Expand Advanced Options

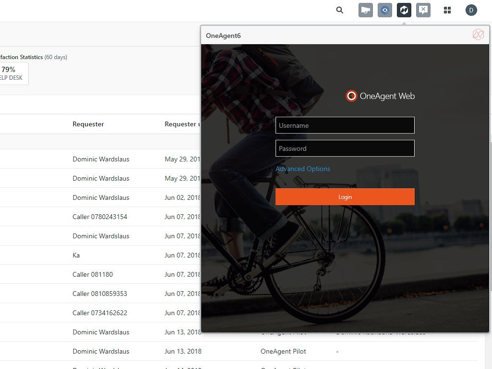tap(303, 169)
